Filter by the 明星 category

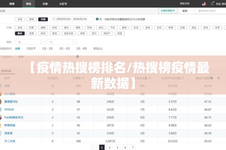pyautogui.click(x=120, y=33)
